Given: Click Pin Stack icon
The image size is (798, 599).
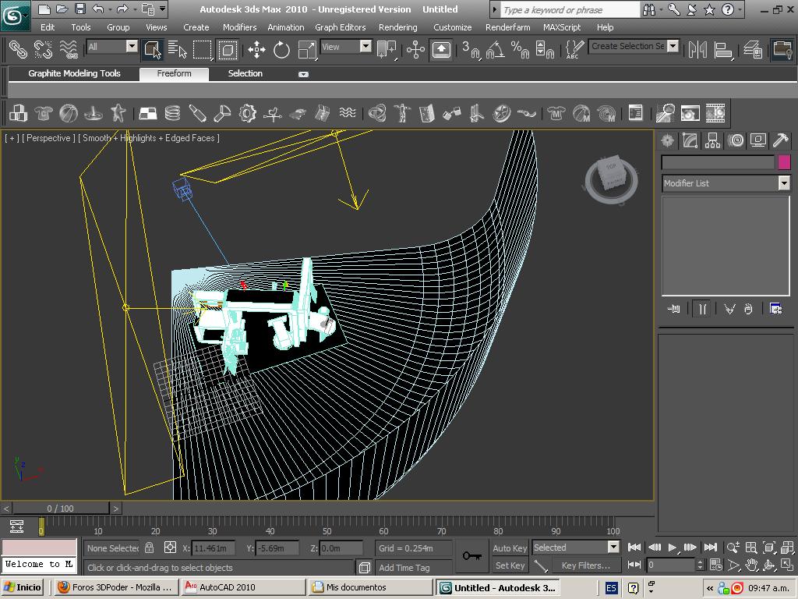Looking at the screenshot, I should pos(674,309).
